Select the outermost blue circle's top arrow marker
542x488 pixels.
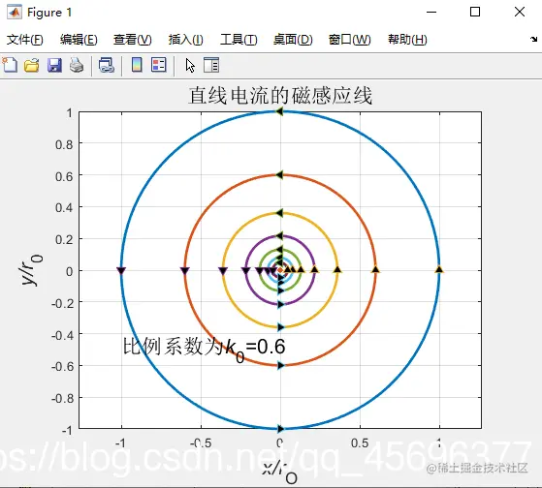point(279,111)
